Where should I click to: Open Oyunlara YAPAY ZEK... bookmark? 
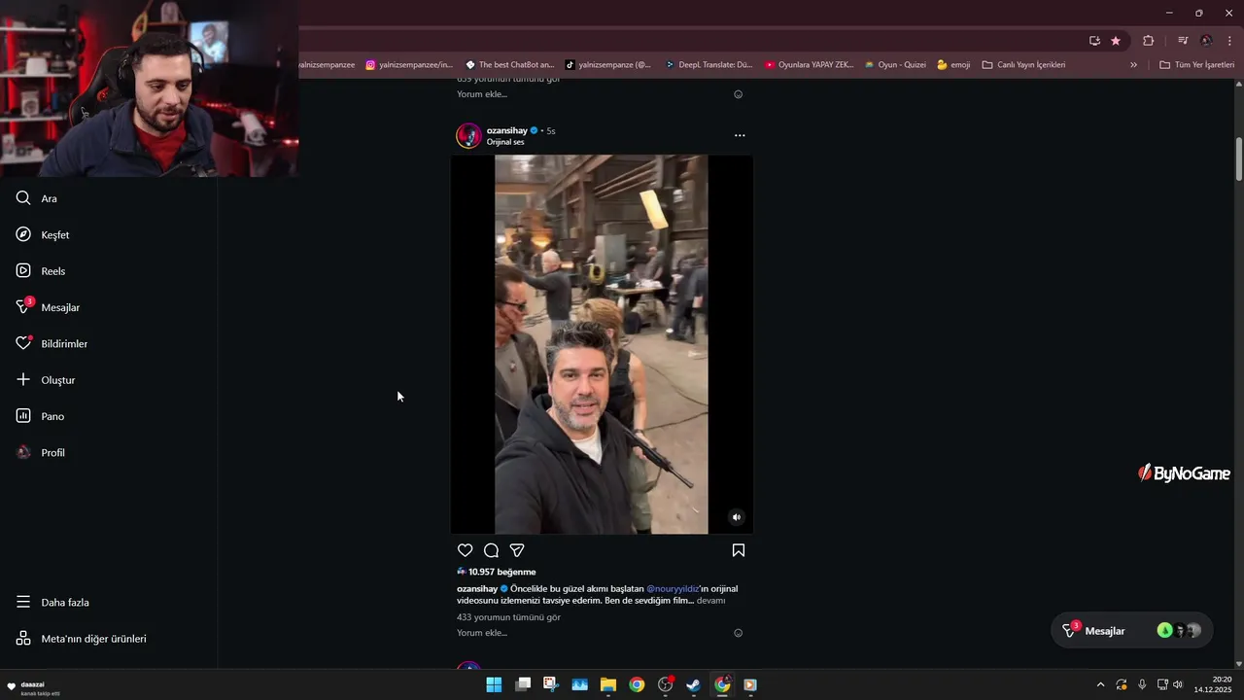[x=809, y=65]
